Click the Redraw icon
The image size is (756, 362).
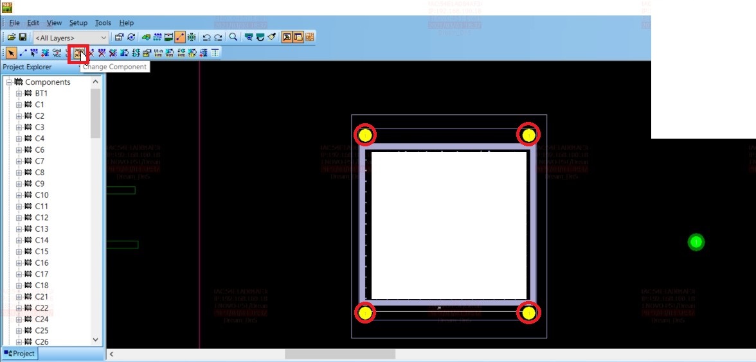tap(260, 37)
